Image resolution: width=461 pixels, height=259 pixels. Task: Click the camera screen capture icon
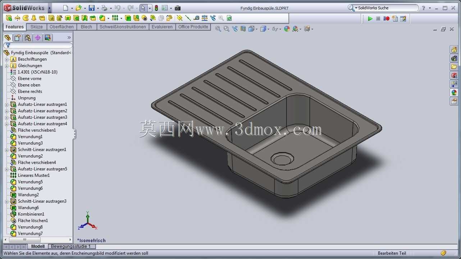pos(178,8)
